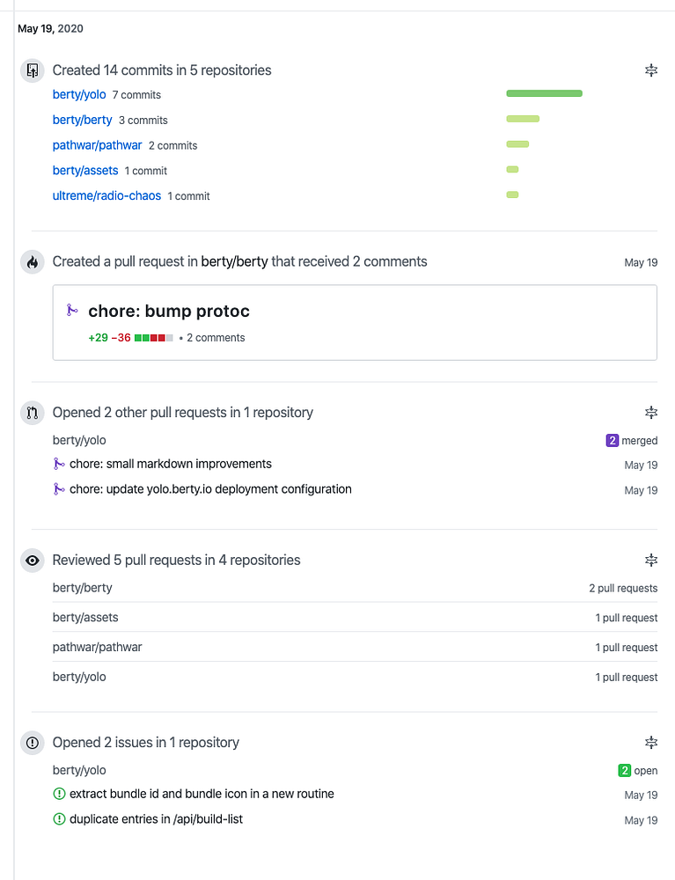Click the eye review timeline icon
This screenshot has width=675, height=880.
(x=33, y=560)
